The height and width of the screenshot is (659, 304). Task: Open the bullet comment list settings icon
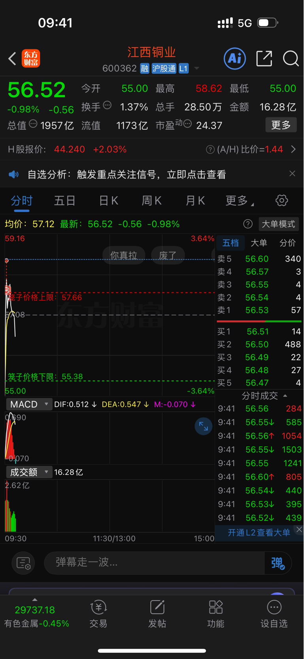pos(23,563)
